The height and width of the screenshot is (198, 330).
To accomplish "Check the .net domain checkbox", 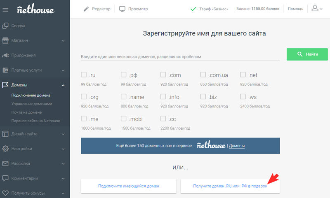I will click(243, 75).
